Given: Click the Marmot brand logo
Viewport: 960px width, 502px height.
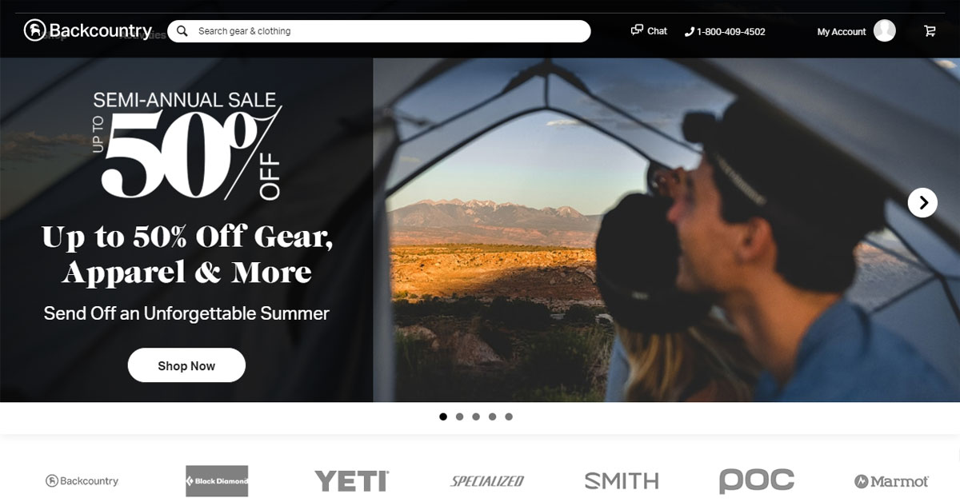Looking at the screenshot, I should coord(891,481).
